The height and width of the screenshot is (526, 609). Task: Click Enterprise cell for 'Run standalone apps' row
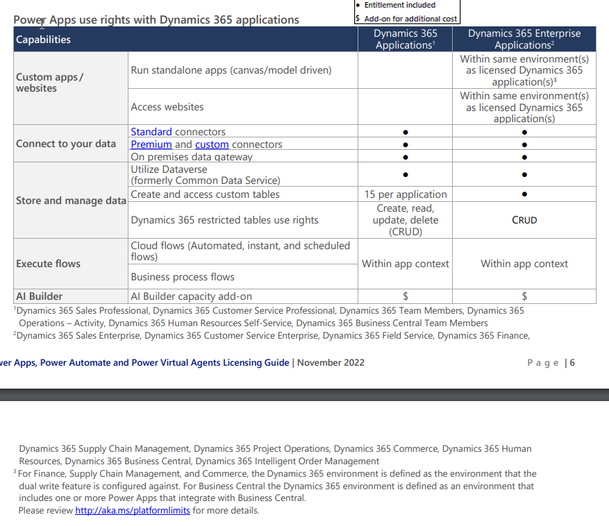[524, 70]
